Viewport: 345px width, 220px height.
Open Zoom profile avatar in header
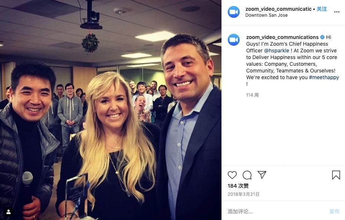click(x=234, y=12)
